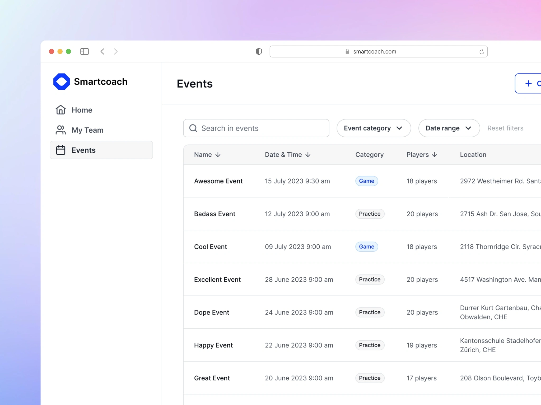Click the Home house icon in the sidebar
This screenshot has height=405, width=541.
click(60, 110)
